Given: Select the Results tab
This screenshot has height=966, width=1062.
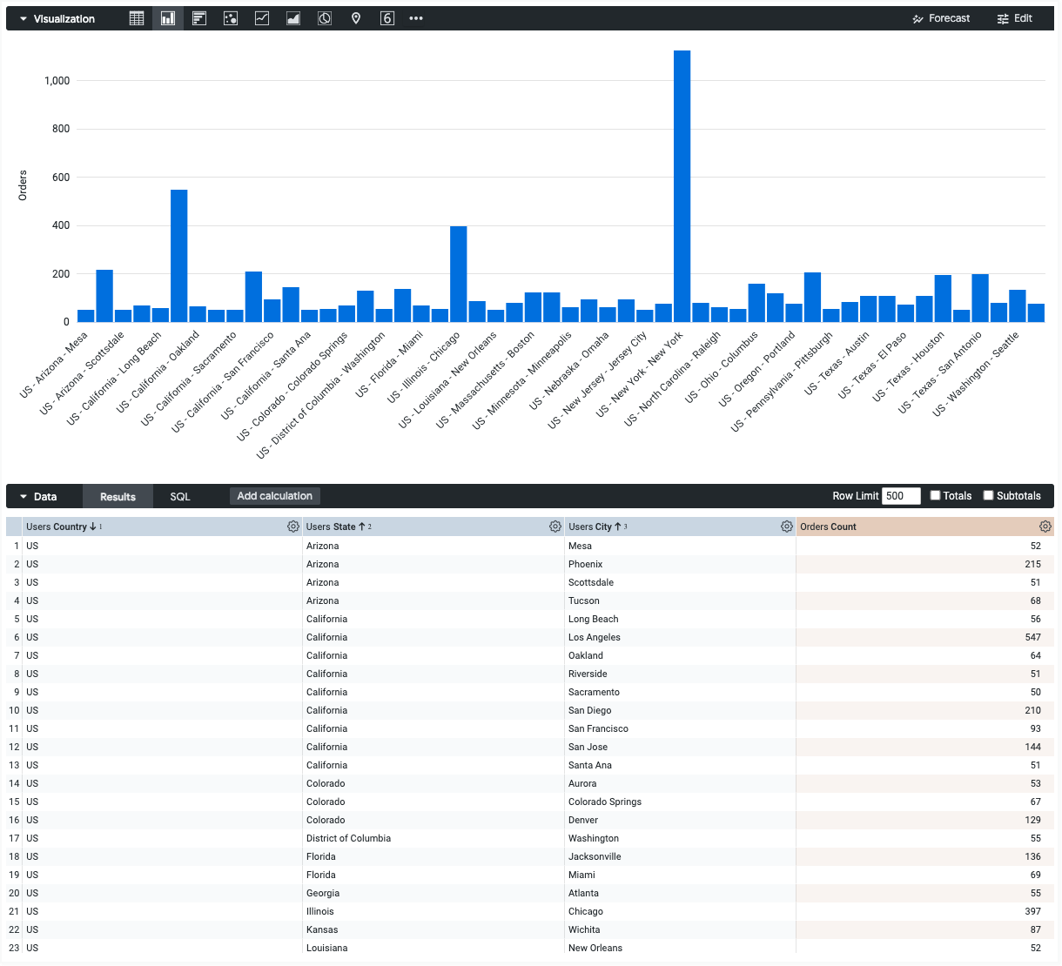Looking at the screenshot, I should coord(118,495).
